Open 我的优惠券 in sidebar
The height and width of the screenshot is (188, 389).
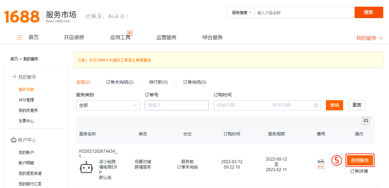(28, 110)
